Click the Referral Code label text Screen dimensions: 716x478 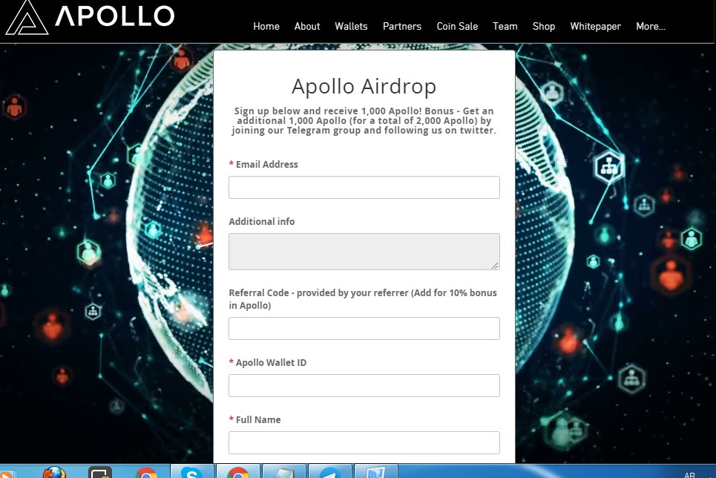coord(363,299)
